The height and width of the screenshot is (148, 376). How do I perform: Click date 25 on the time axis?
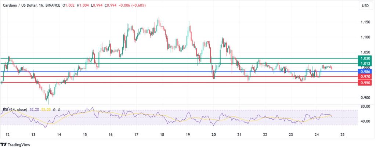click(342, 135)
